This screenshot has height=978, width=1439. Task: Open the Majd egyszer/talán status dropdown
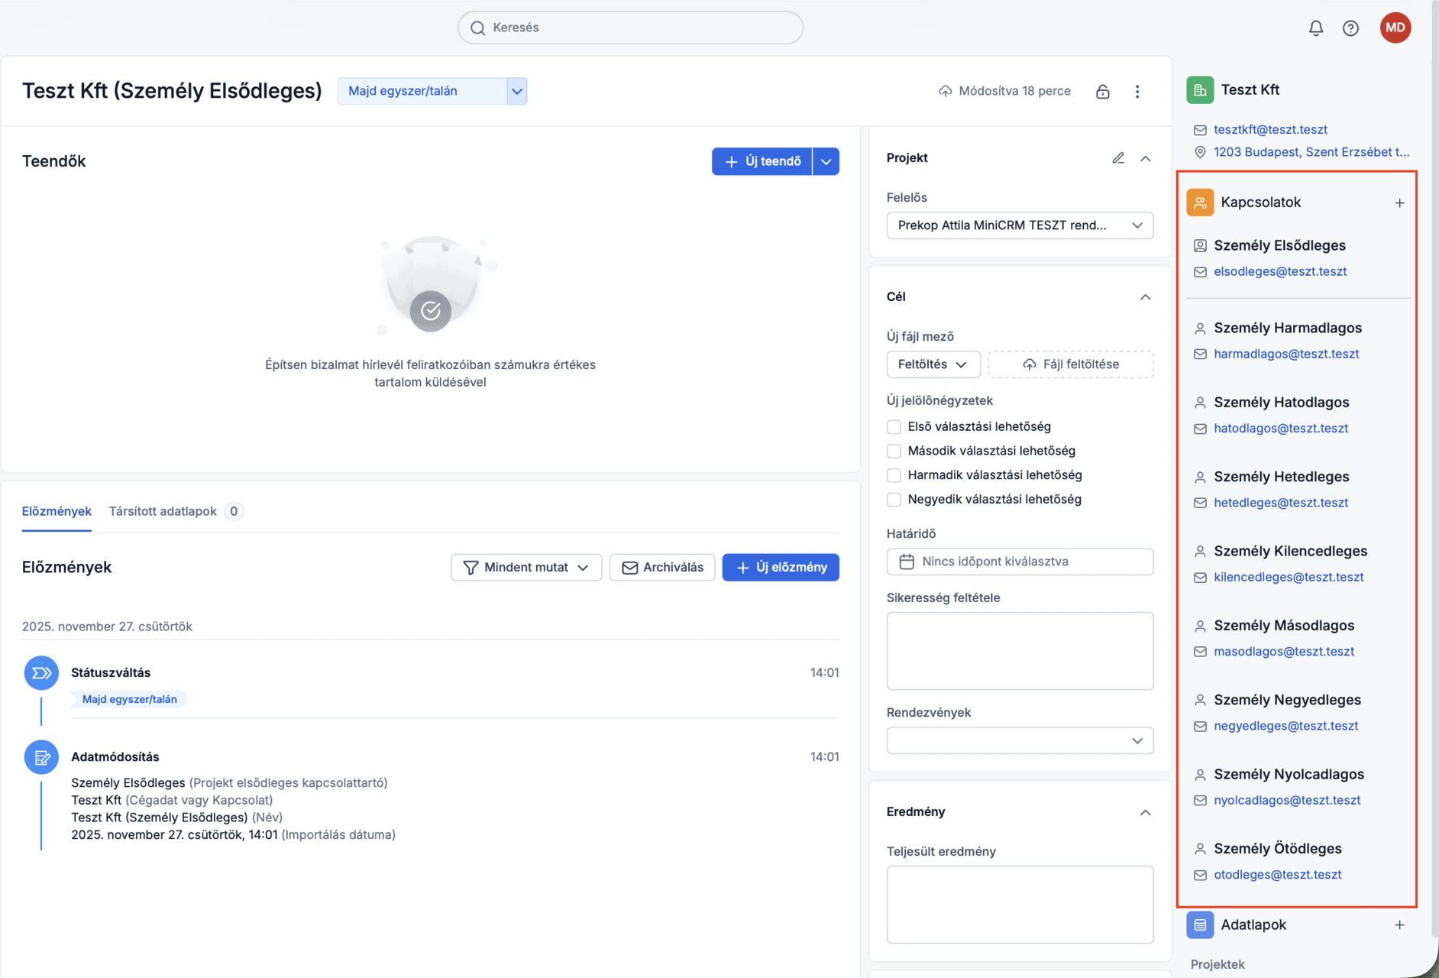pos(432,91)
